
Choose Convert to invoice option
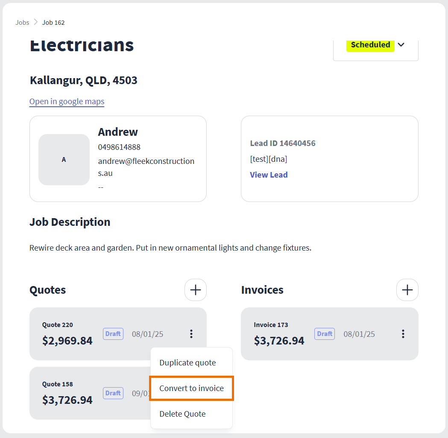click(x=191, y=388)
